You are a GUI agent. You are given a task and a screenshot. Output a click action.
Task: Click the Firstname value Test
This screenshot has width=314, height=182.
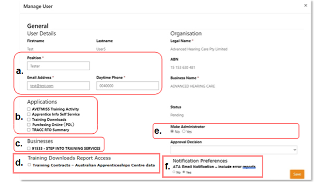(x=30, y=49)
